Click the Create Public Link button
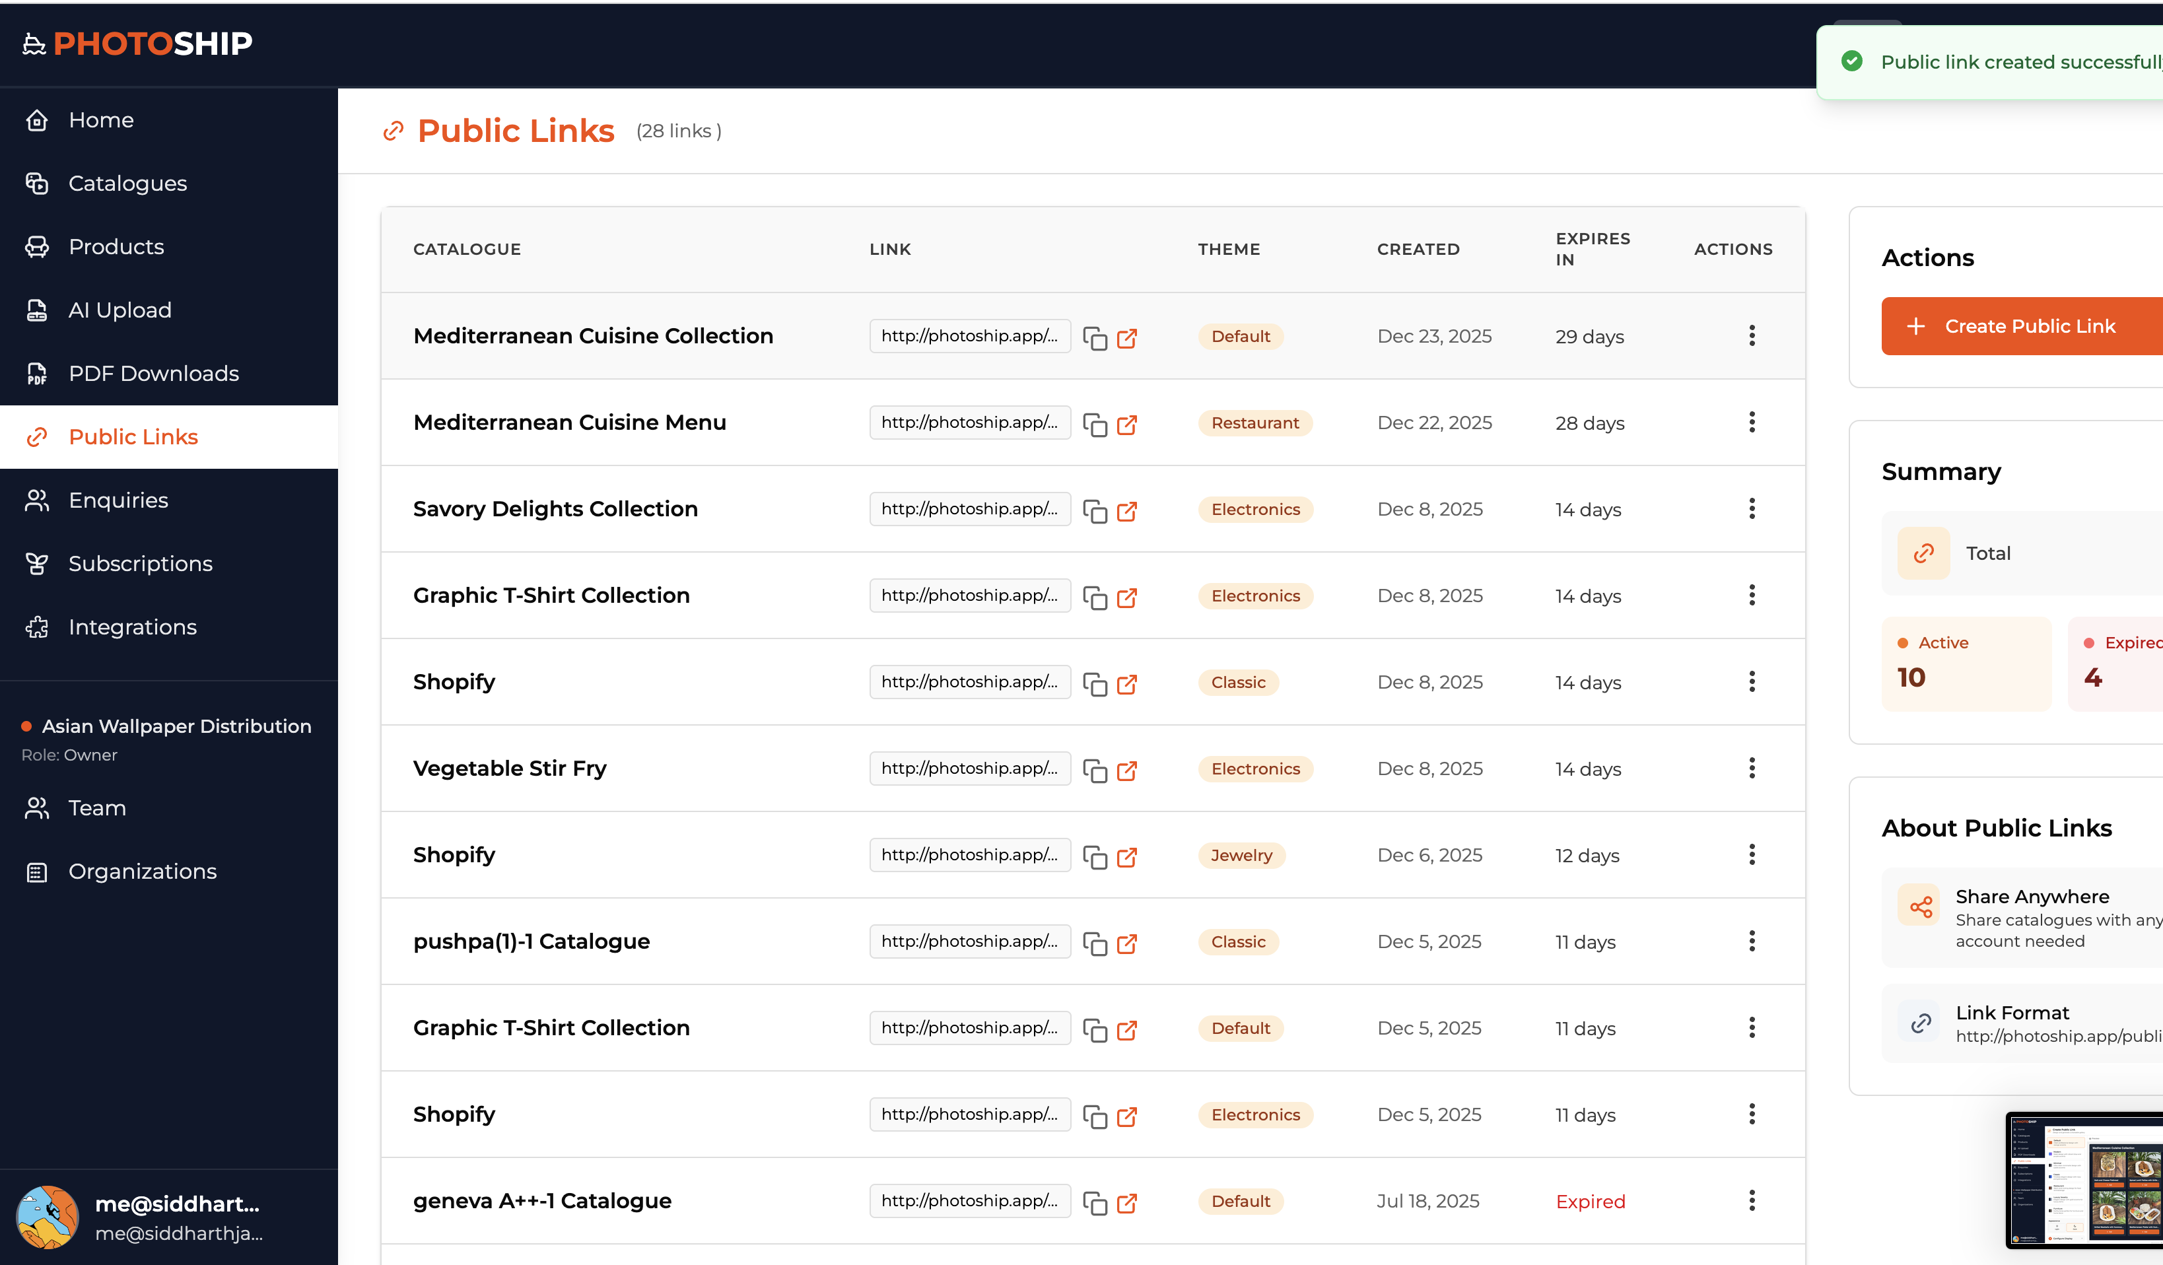Image resolution: width=2163 pixels, height=1265 pixels. click(x=2028, y=326)
